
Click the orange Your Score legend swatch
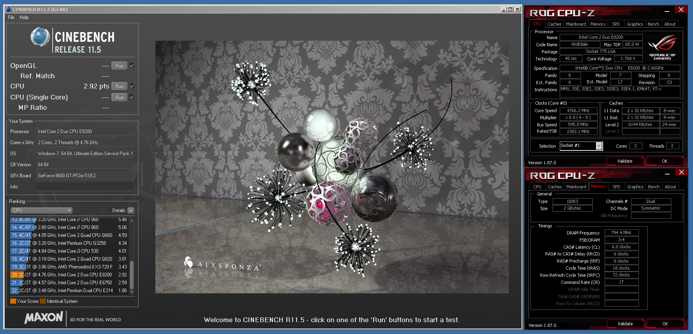point(13,301)
